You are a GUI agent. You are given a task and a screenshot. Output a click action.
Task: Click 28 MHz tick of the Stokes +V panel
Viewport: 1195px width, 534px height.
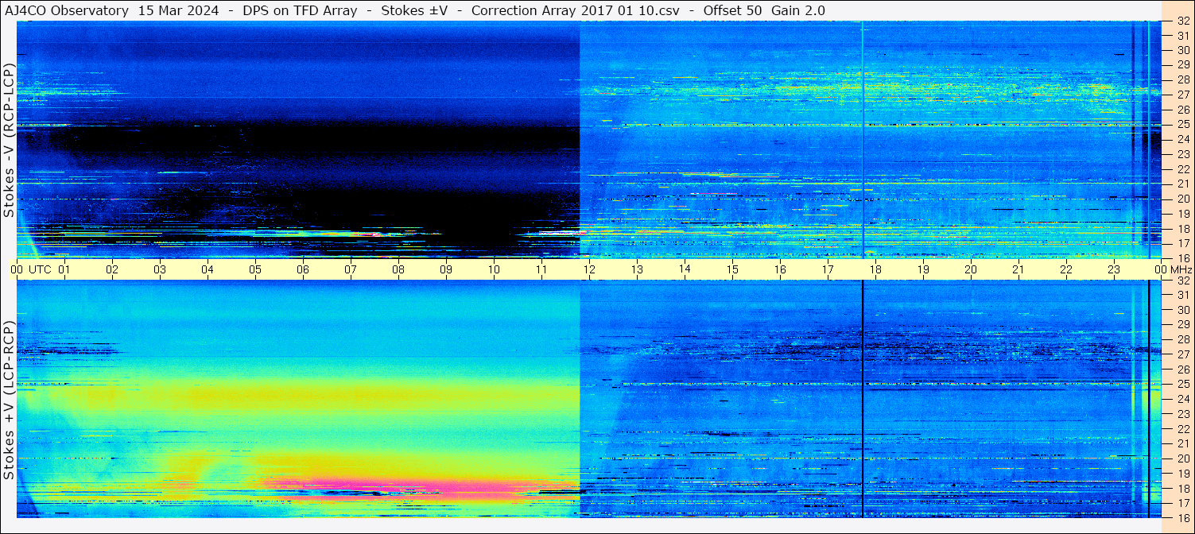(x=1182, y=339)
